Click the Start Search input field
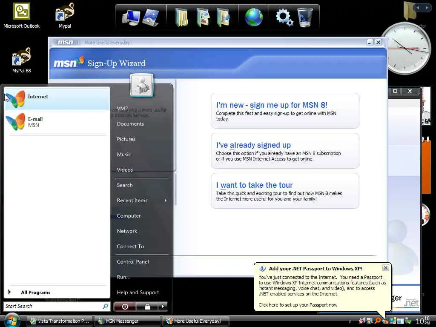This screenshot has height=327, width=436. tap(53, 306)
